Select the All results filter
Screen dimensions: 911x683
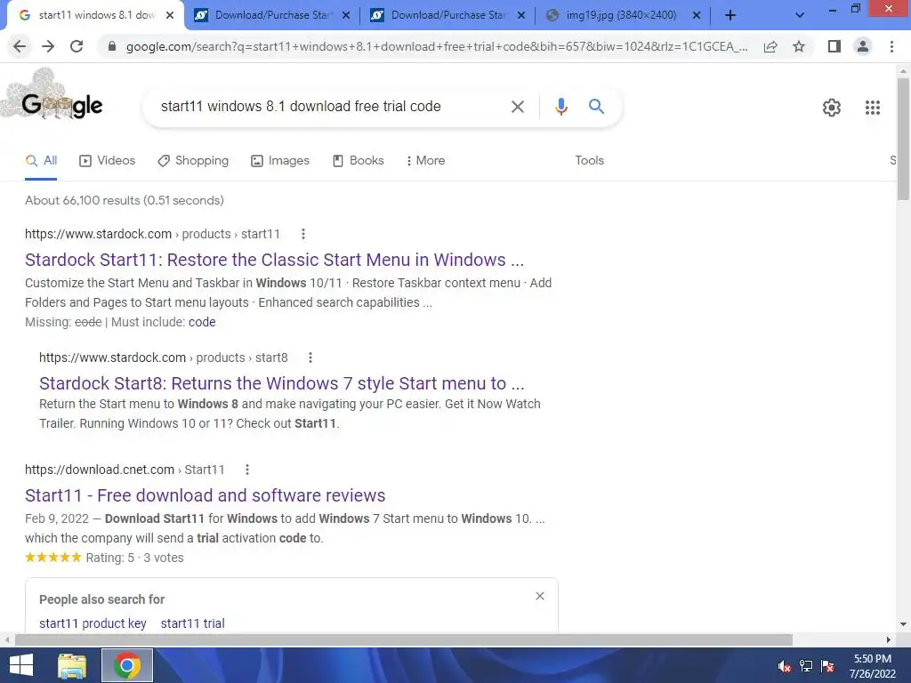41,161
